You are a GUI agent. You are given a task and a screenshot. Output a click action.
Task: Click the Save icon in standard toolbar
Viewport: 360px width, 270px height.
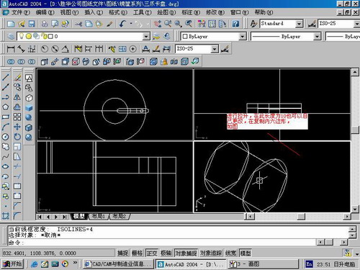[x=32, y=24]
